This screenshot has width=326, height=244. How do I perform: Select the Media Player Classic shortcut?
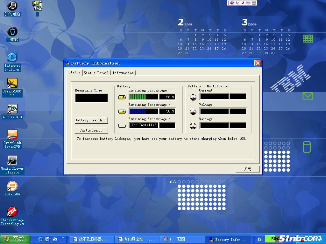(x=12, y=160)
